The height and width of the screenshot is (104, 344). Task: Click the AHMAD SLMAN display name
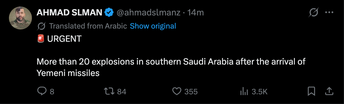coord(69,13)
